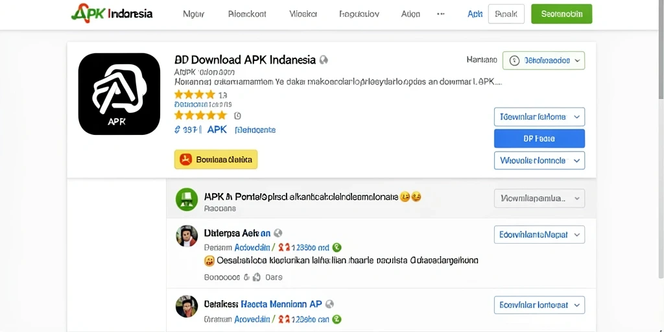Click the first row of yellow stars

point(195,94)
